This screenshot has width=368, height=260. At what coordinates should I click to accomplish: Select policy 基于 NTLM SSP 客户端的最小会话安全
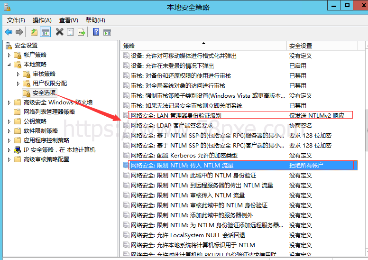click(207, 145)
